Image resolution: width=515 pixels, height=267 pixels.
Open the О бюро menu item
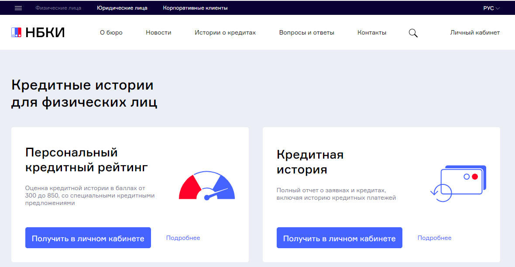pos(111,32)
